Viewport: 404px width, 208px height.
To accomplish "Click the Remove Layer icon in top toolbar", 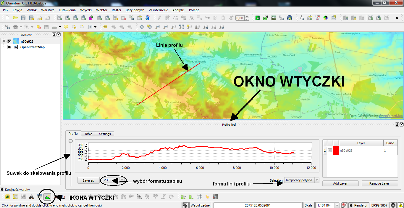I will click(123, 18).
